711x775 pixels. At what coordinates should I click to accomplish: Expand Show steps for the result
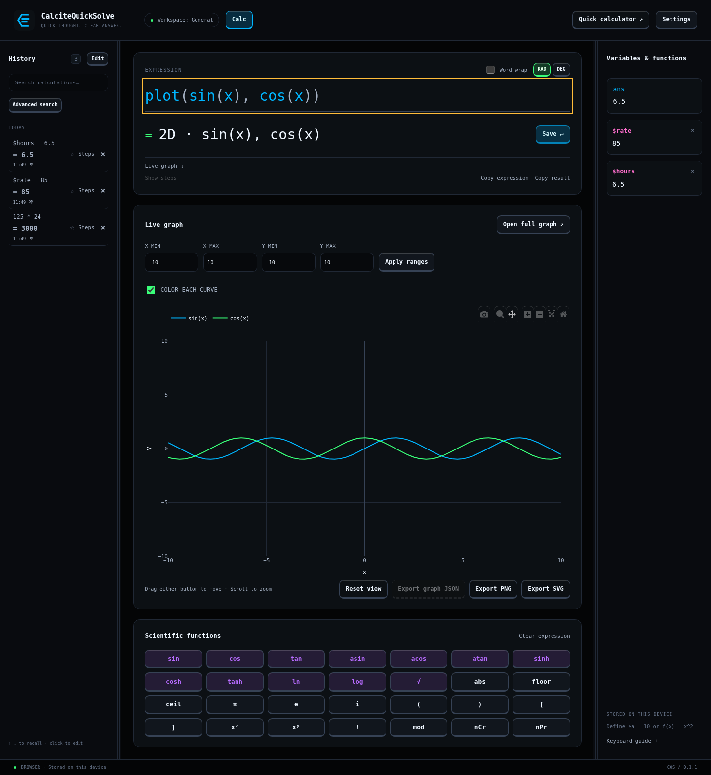[x=160, y=178]
